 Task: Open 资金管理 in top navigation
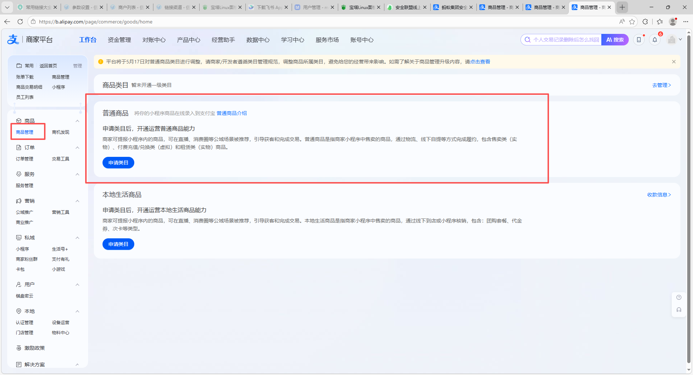tap(119, 40)
